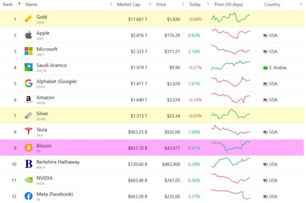The width and height of the screenshot is (306, 203).
Task: Sort by Name using its sort arrow
Action: point(111,4)
